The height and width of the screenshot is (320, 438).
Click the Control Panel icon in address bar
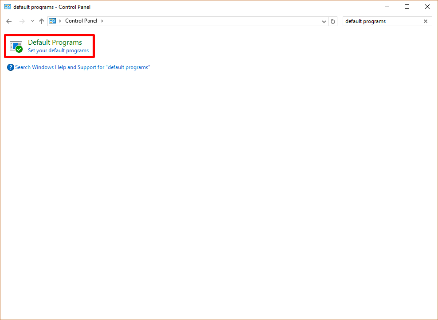(53, 21)
